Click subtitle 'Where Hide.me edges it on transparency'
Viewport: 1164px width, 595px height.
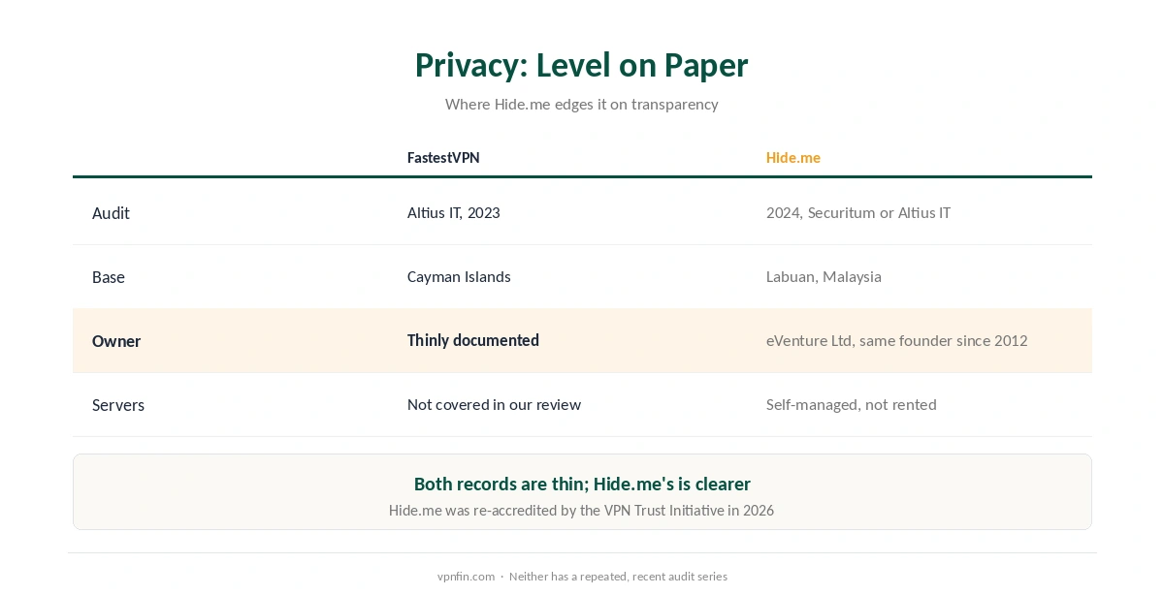pyautogui.click(x=581, y=104)
